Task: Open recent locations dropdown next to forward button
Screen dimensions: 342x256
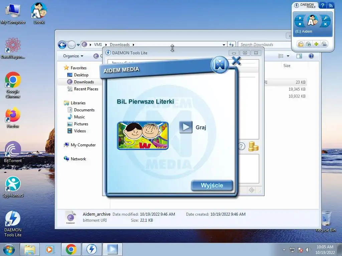Action: [78, 45]
